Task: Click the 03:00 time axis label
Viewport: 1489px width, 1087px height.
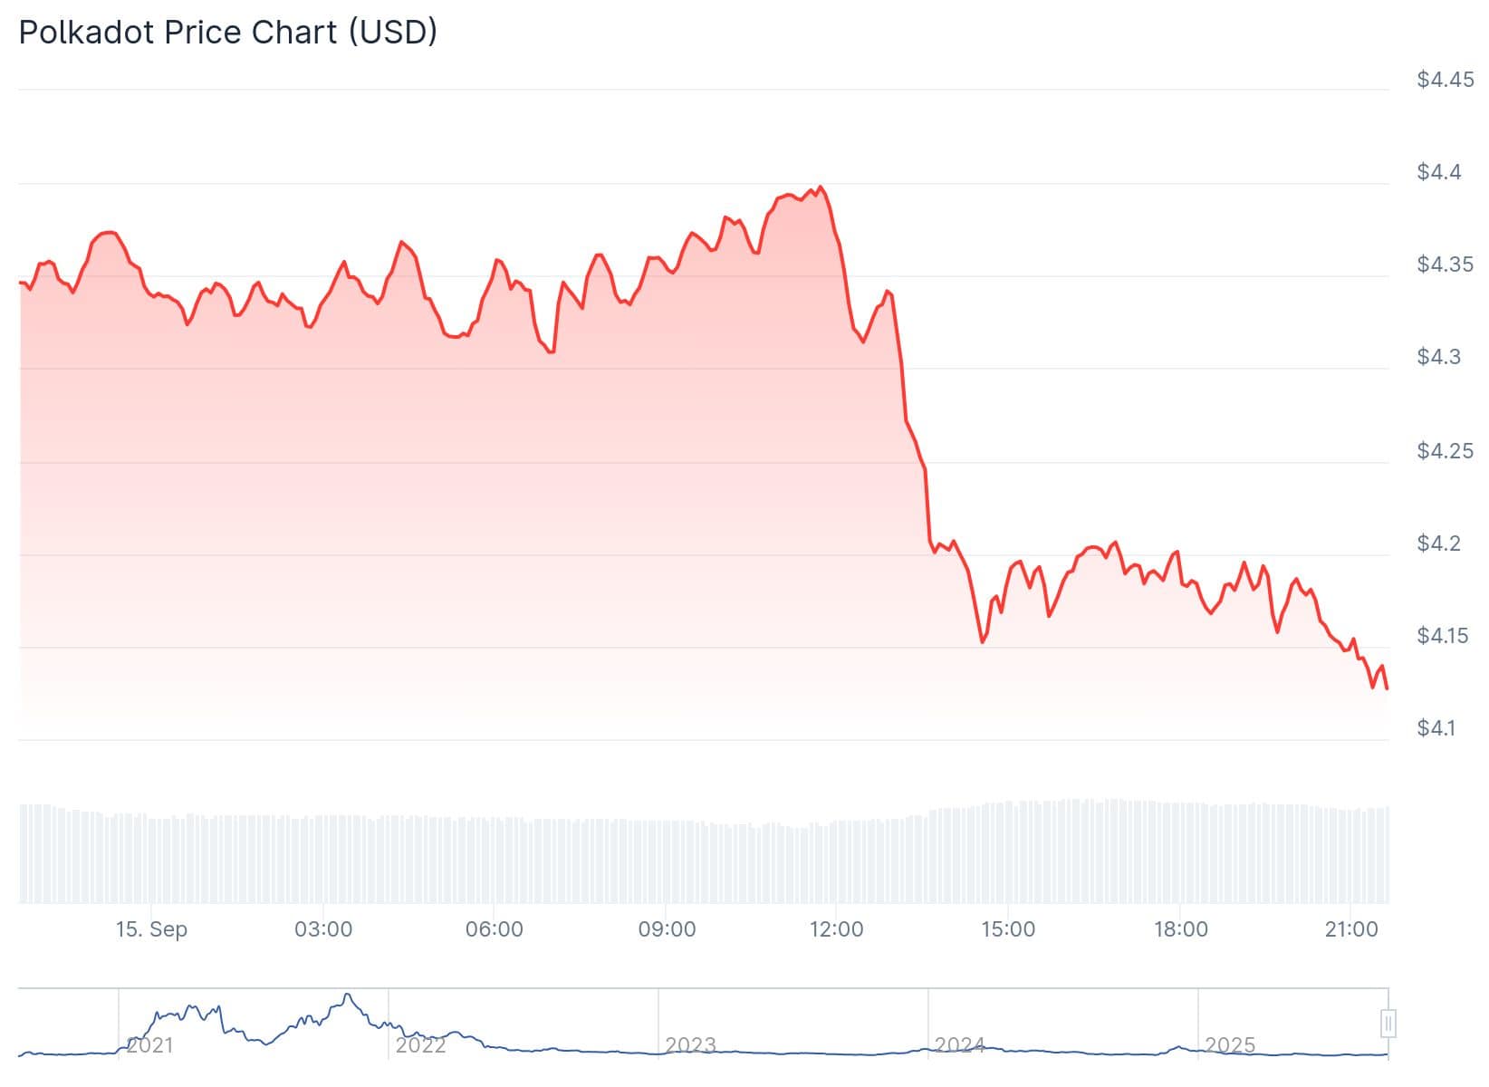Action: point(323,929)
